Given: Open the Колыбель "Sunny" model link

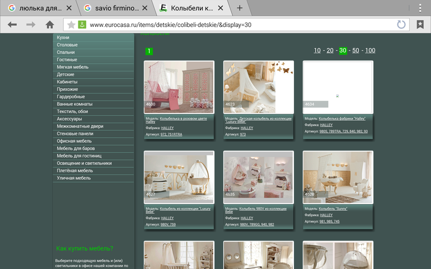Looking at the screenshot, I should (x=333, y=208).
